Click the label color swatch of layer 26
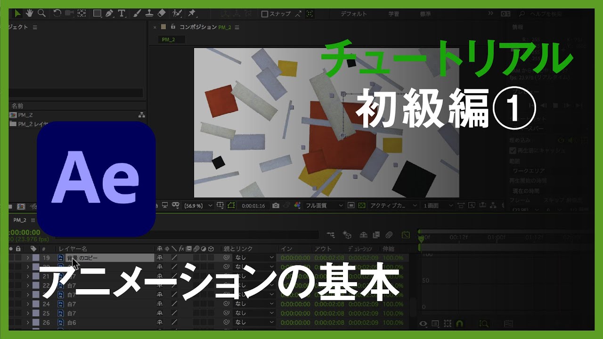Image resolution: width=603 pixels, height=339 pixels. pos(36,323)
